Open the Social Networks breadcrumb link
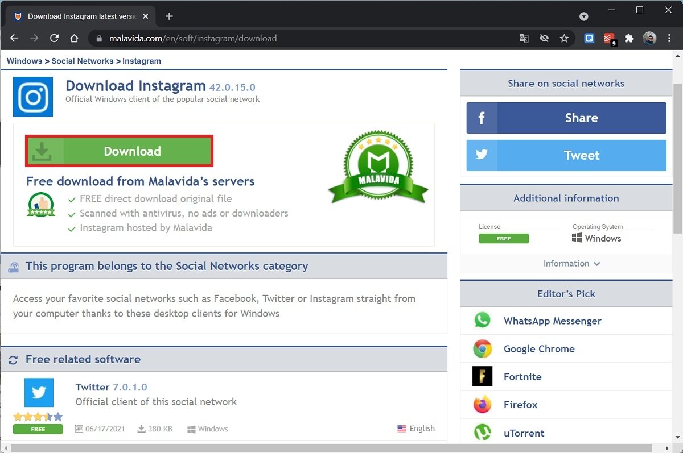Image resolution: width=683 pixels, height=453 pixels. (83, 61)
